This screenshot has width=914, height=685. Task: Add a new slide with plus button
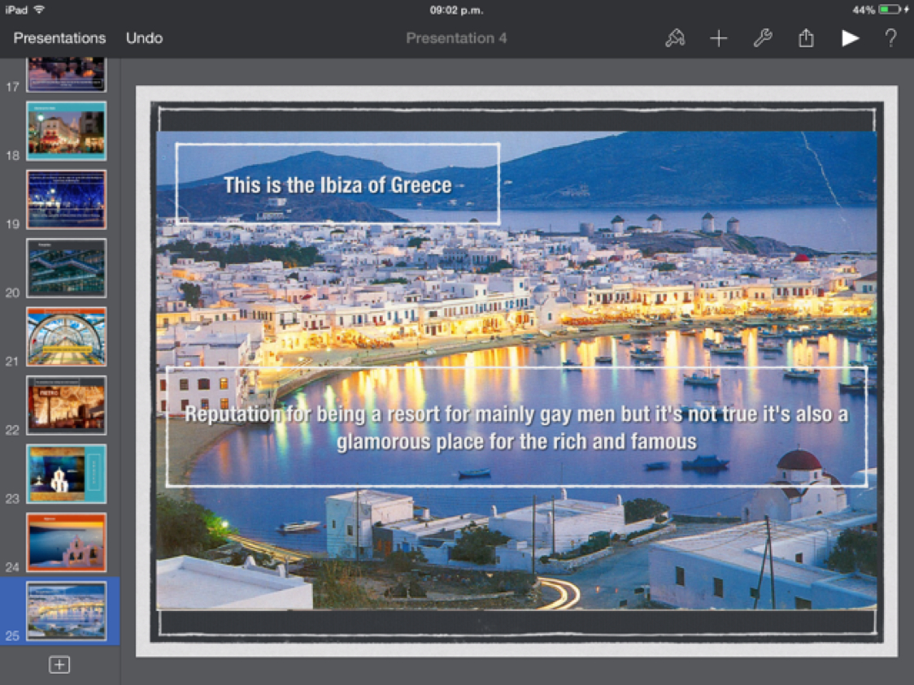click(59, 665)
